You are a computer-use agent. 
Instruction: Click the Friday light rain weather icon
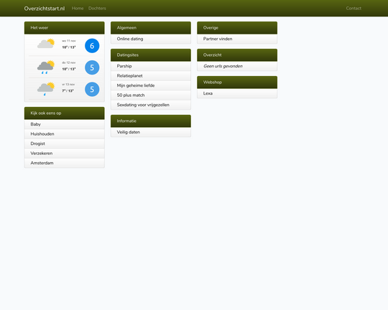tap(46, 89)
